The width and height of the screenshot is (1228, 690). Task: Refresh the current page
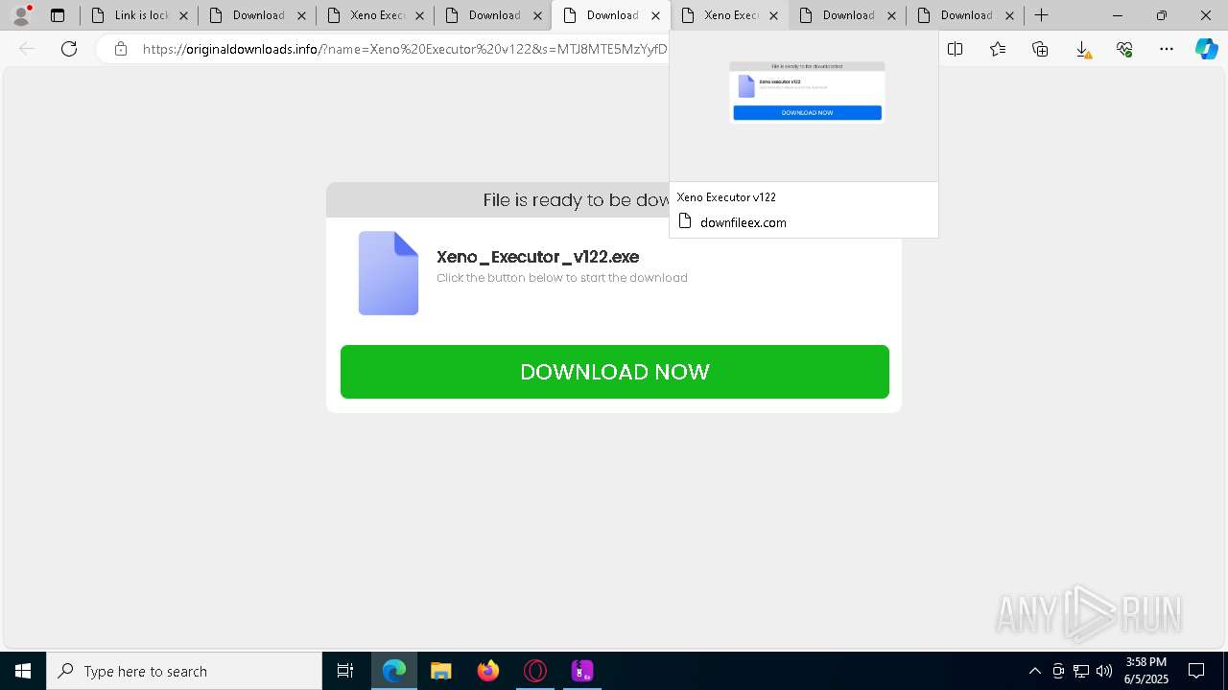click(x=69, y=49)
